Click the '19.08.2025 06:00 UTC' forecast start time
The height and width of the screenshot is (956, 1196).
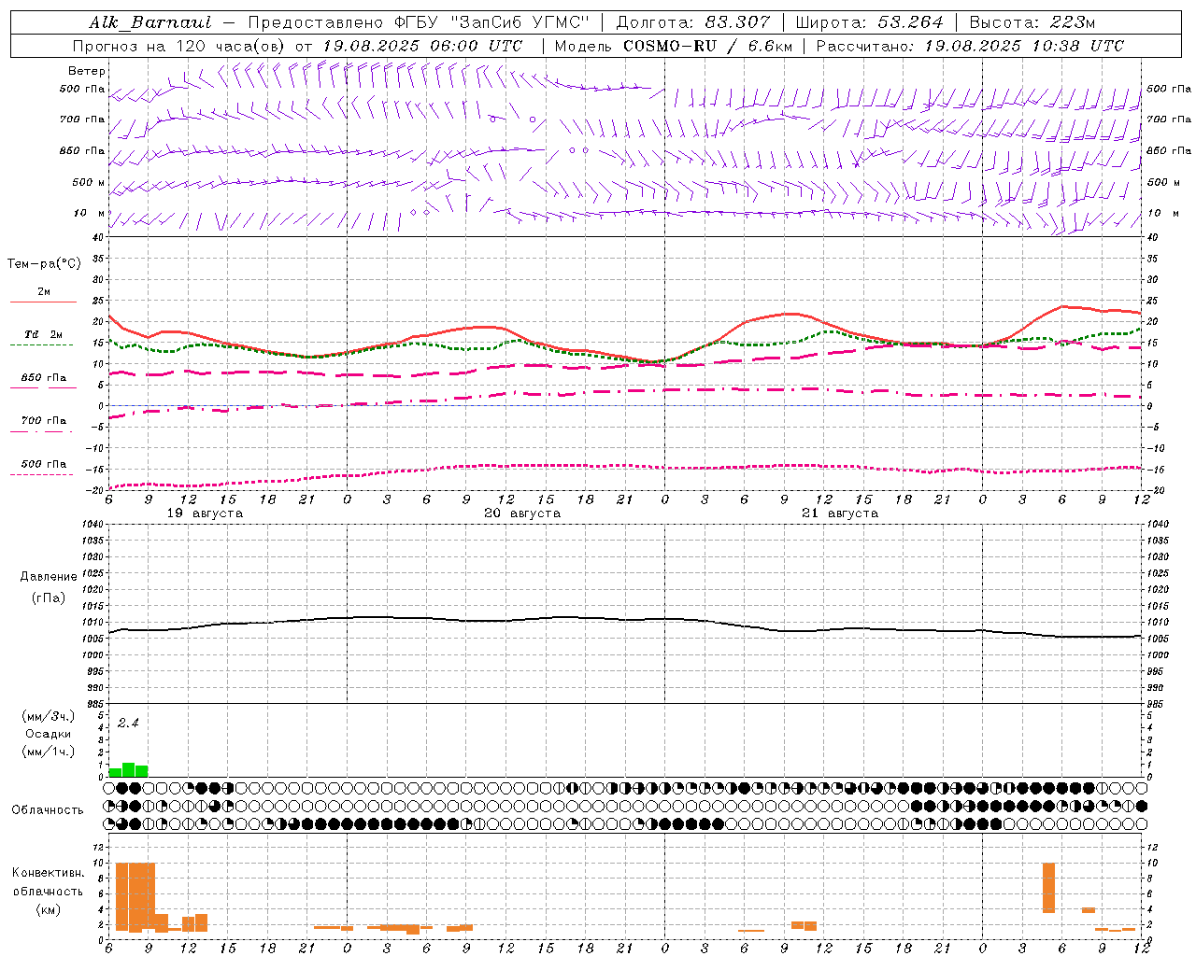pos(422,46)
